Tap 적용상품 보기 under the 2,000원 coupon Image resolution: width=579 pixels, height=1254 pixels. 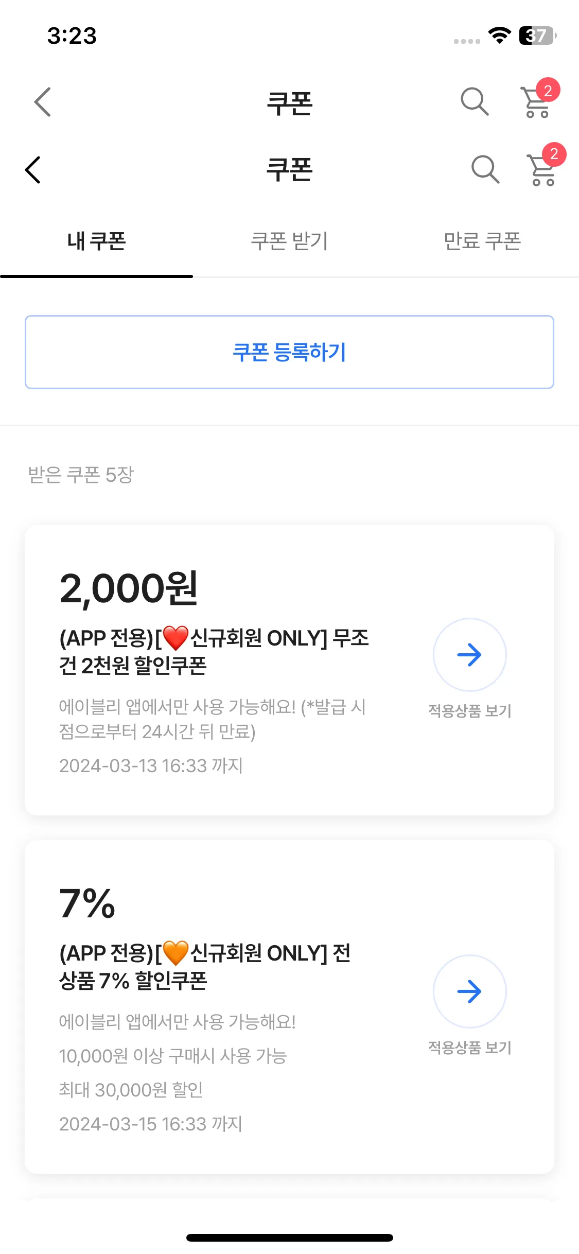[x=469, y=711]
